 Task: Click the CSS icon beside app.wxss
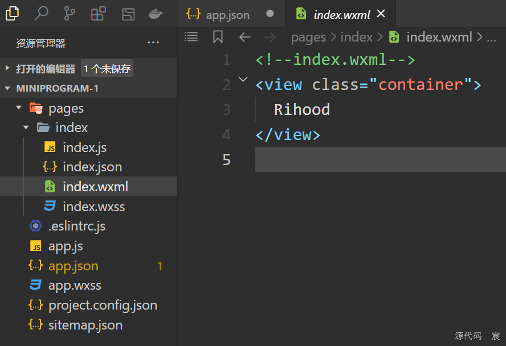(x=35, y=285)
